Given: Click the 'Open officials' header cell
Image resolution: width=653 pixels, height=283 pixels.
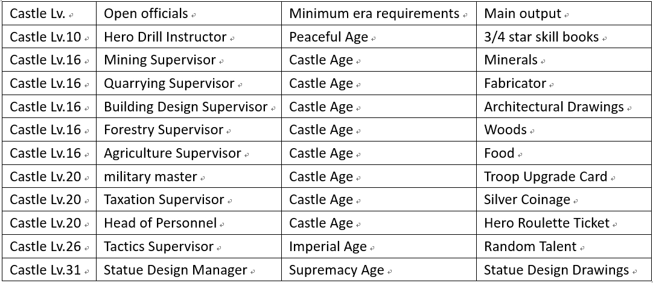Looking at the screenshot, I should click(x=146, y=14).
